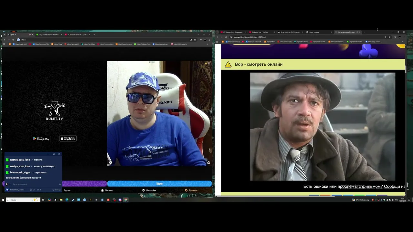Switch to the Pyxer tab in left browser
The image size is (413, 232).
pyautogui.click(x=20, y=34)
